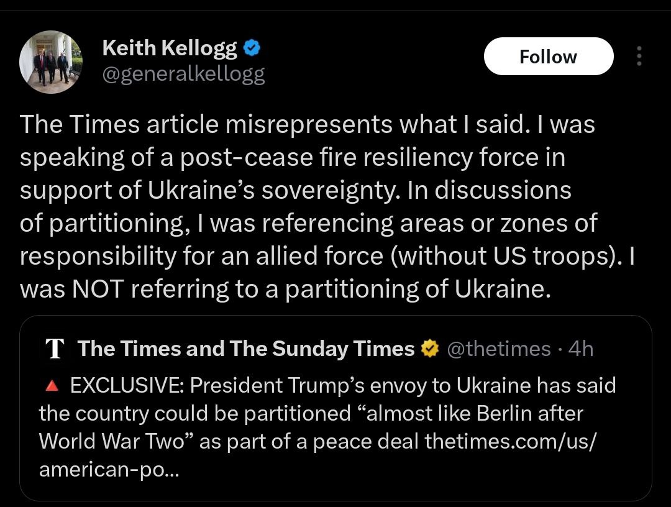
Task: Open the Keith Kellogg display name link
Action: pyautogui.click(x=169, y=47)
